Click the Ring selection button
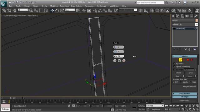Screen dimensions: 200x112 177,76
